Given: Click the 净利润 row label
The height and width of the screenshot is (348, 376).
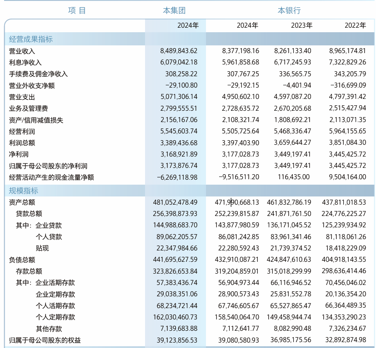Looking at the screenshot, I should [19, 154].
